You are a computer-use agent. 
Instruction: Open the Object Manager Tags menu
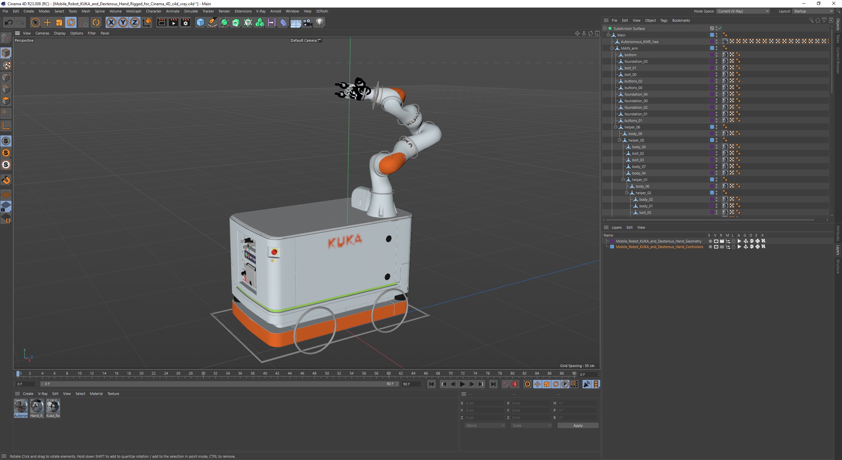[664, 20]
